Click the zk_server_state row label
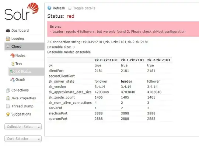 [x=62, y=82]
